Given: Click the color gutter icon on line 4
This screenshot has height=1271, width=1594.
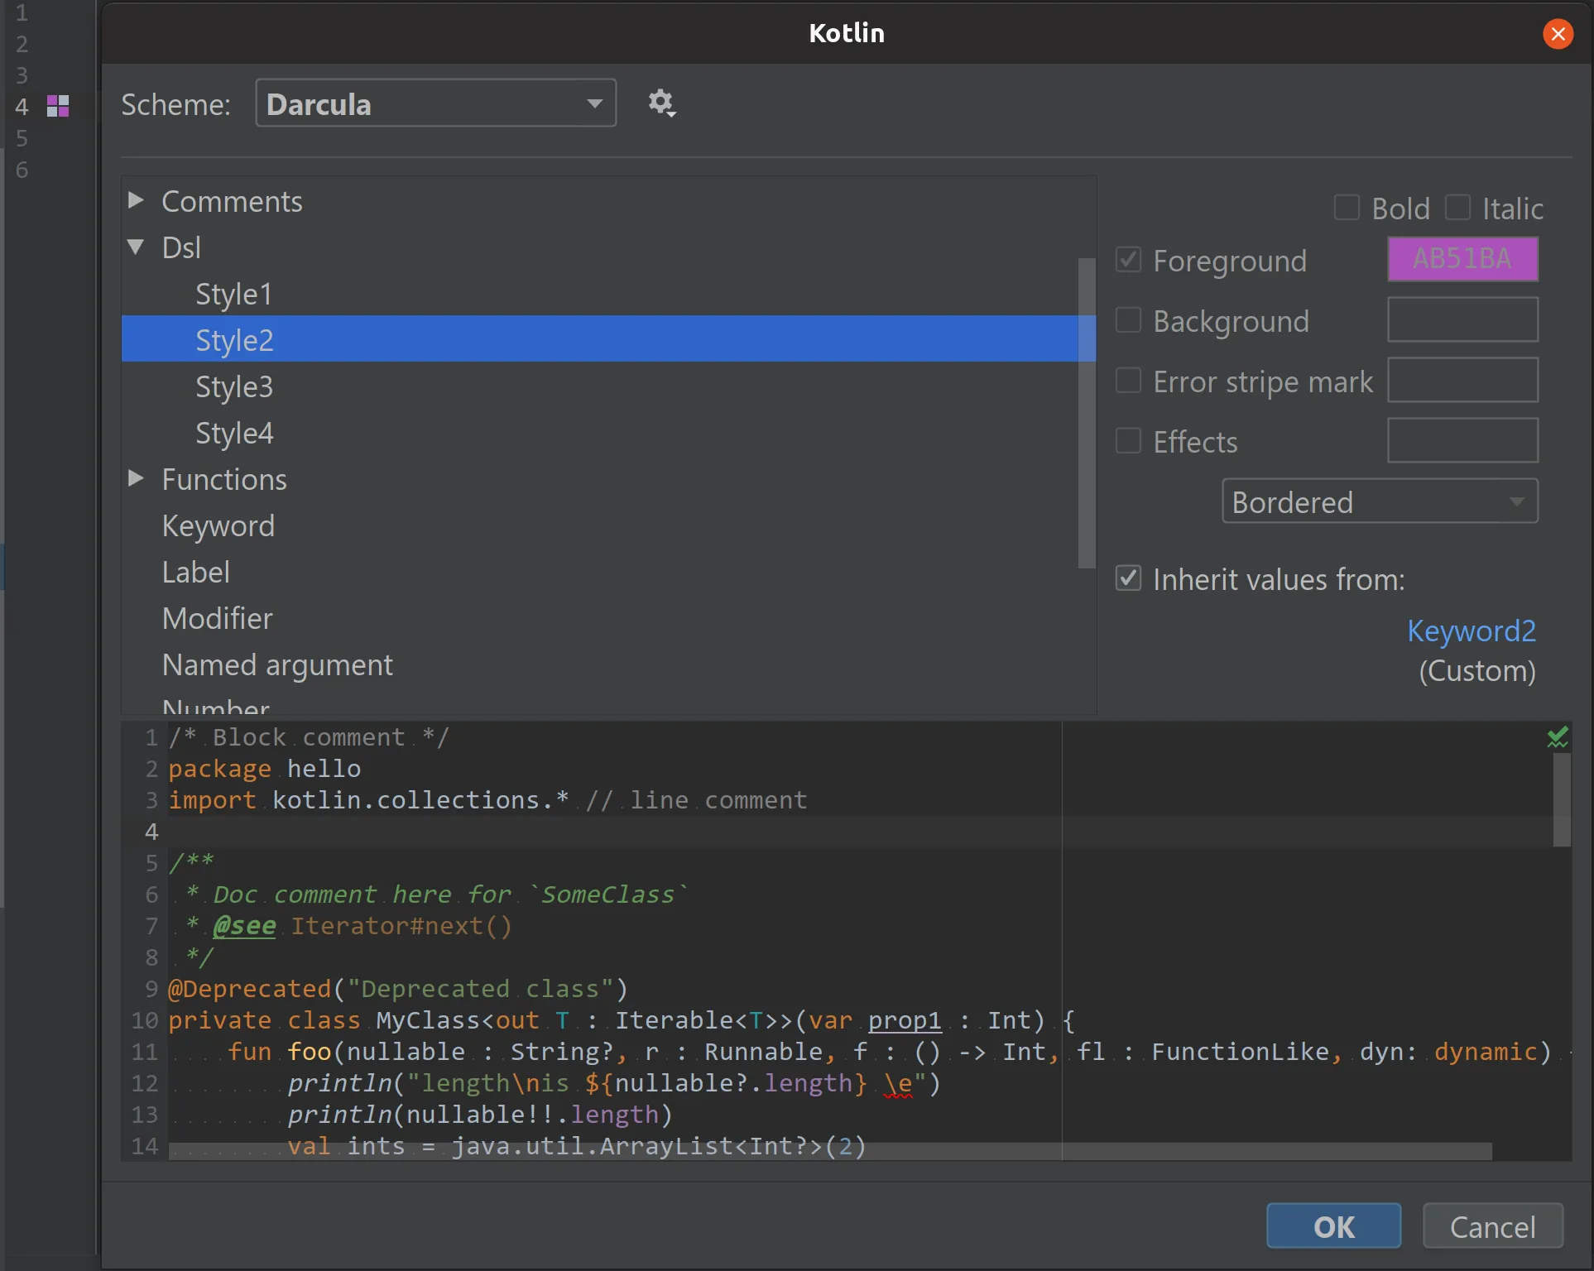Looking at the screenshot, I should [x=58, y=106].
